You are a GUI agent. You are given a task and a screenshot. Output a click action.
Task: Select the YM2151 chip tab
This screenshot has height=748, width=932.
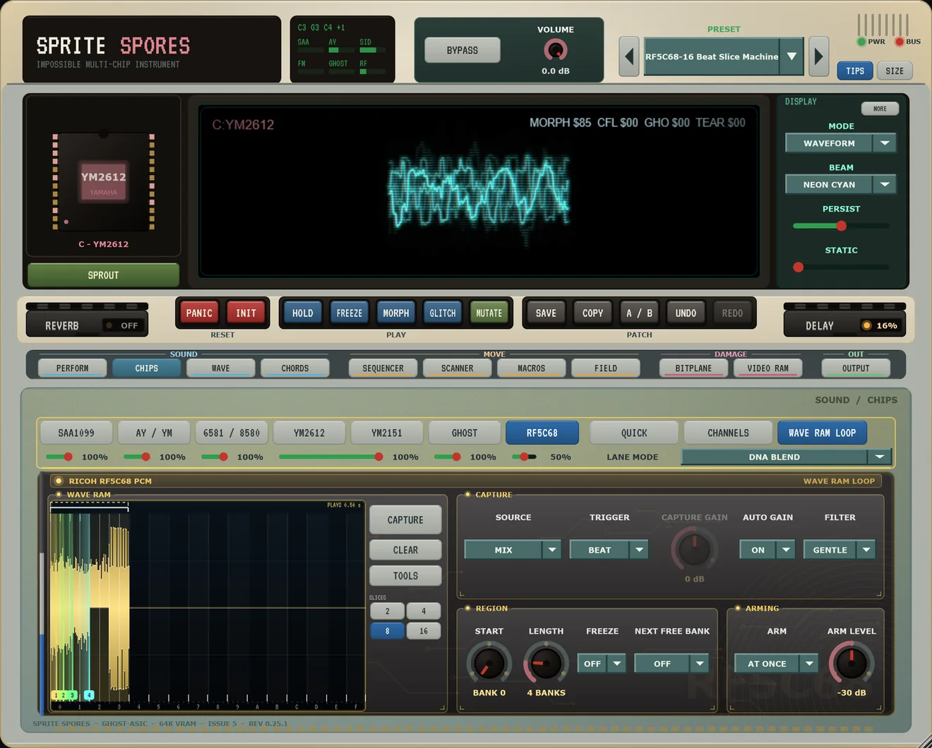[x=387, y=433]
